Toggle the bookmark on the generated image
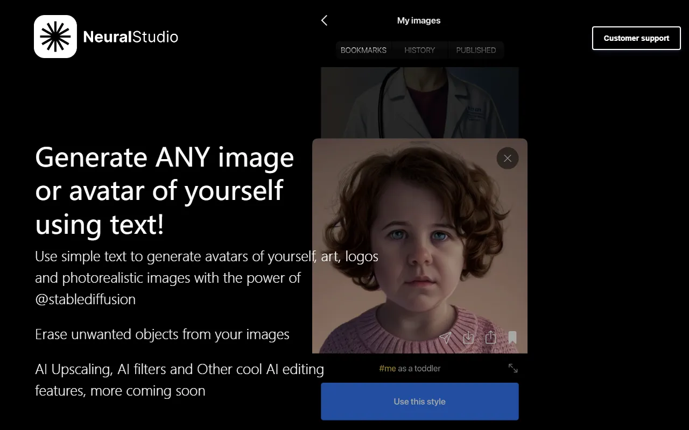 point(512,337)
